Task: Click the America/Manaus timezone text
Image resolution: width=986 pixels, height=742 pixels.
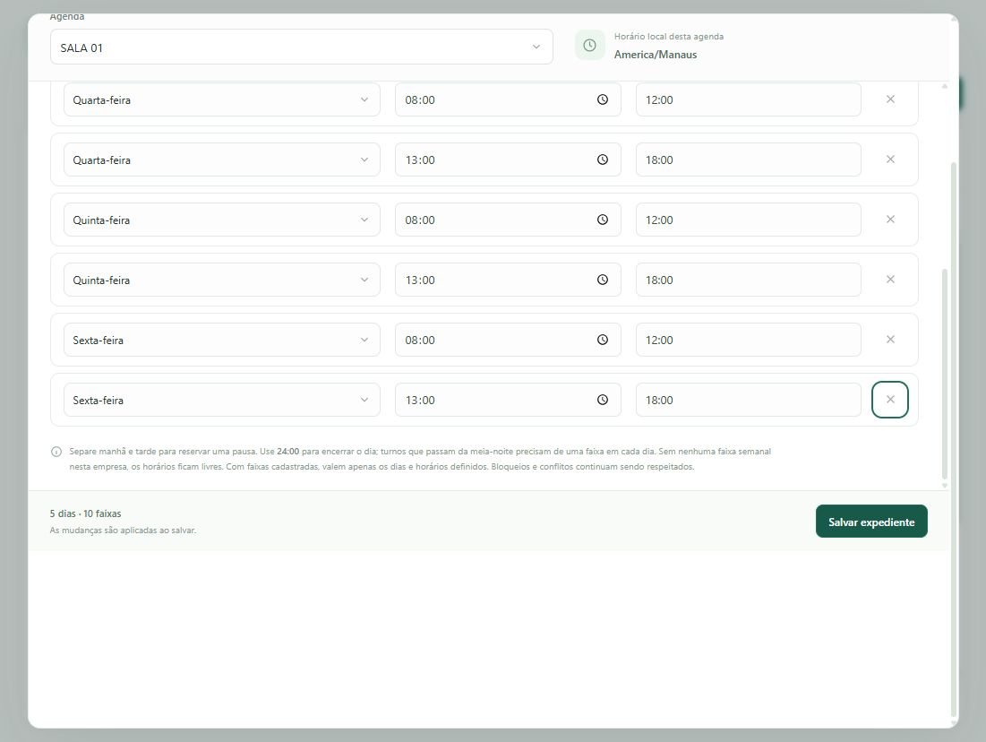Action: (x=656, y=55)
